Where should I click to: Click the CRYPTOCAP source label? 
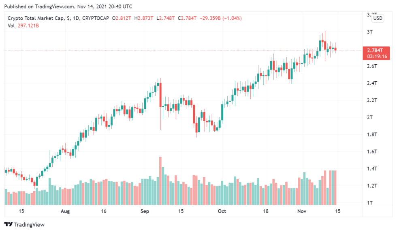pyautogui.click(x=96, y=18)
